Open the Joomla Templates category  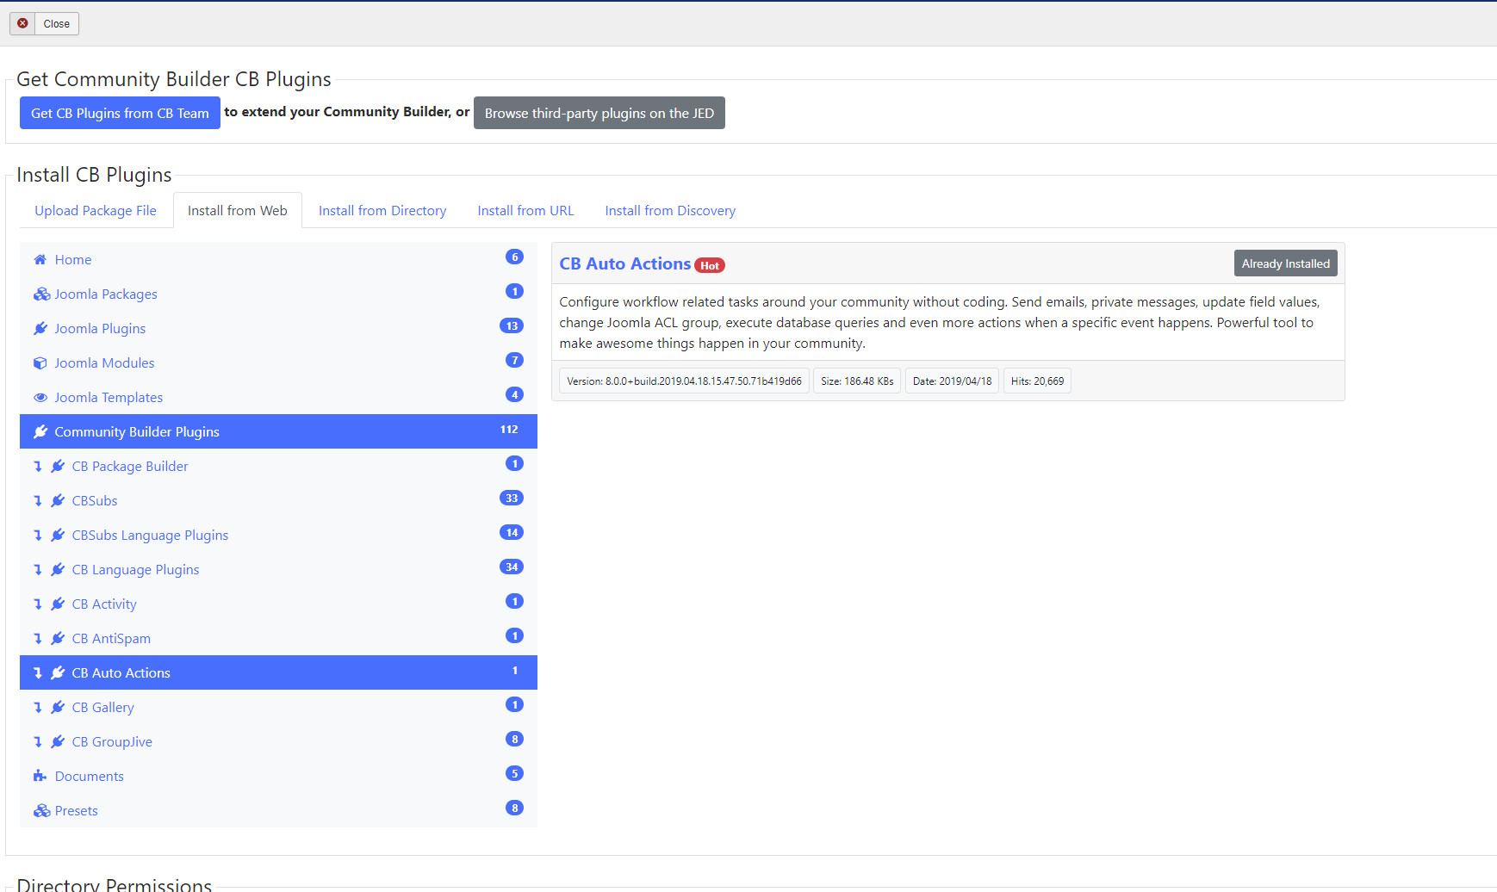(x=278, y=397)
